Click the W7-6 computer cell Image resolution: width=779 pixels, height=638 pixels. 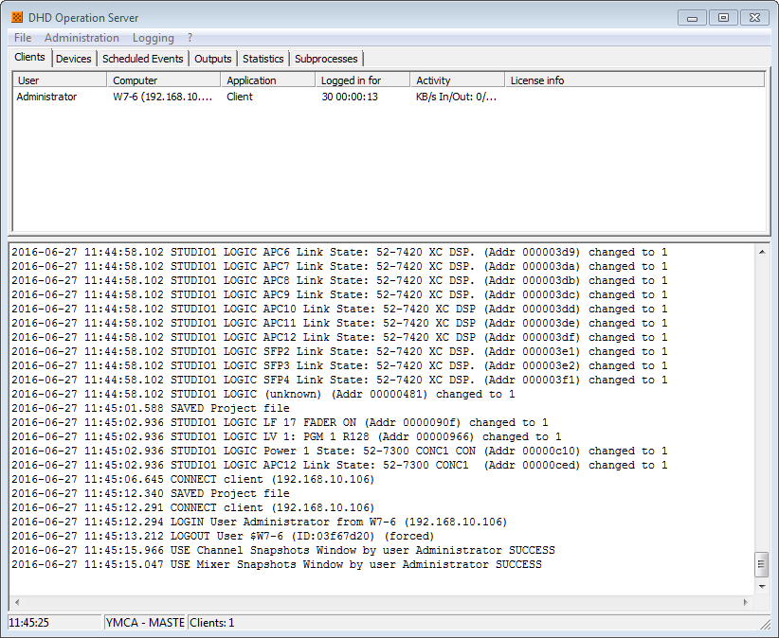coord(162,97)
